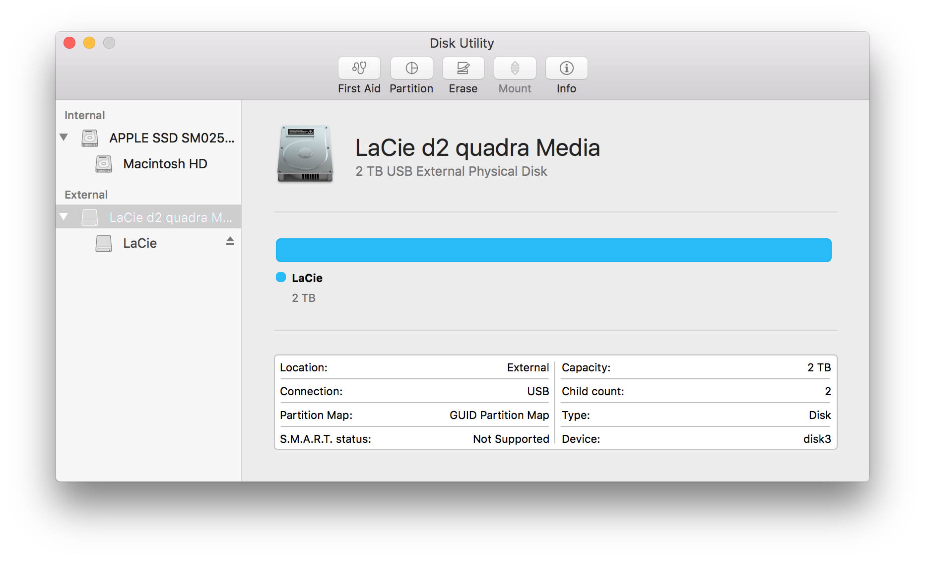
Task: Click the blue LaCie legend dot
Action: pos(281,278)
